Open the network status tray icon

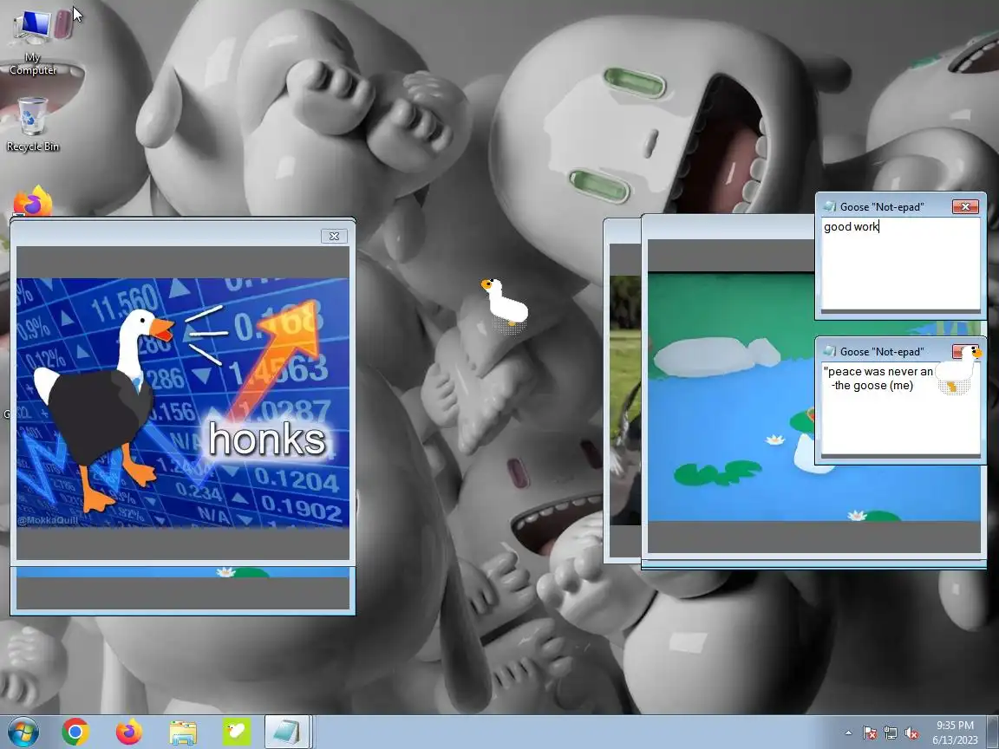(x=890, y=733)
